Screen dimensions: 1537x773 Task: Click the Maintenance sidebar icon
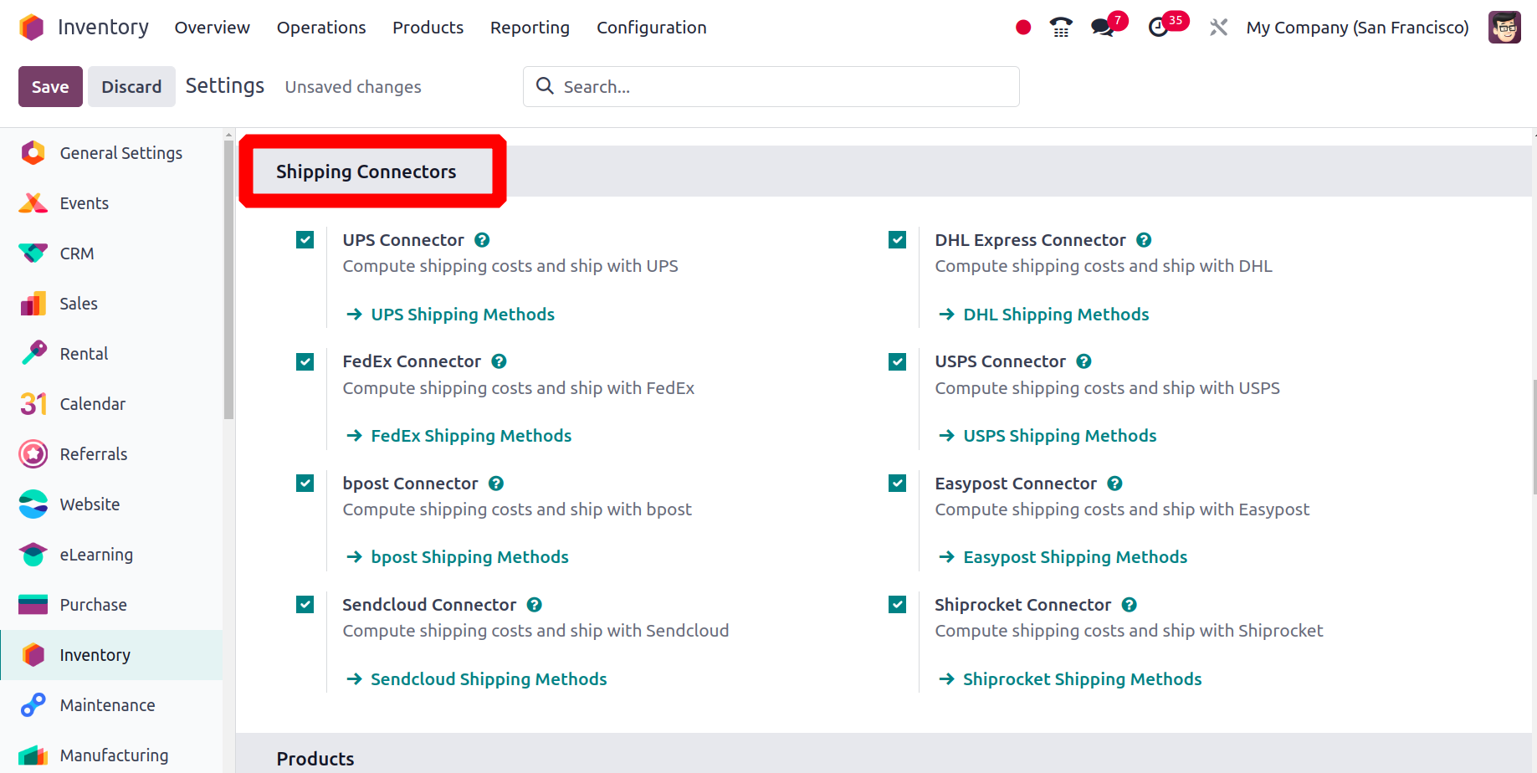click(33, 705)
